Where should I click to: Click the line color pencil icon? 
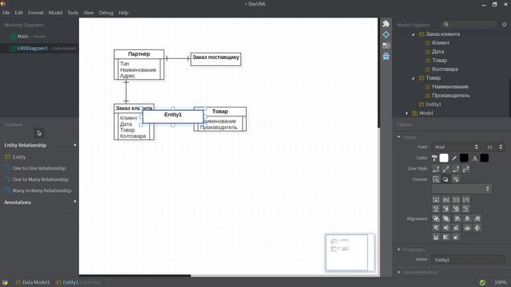click(454, 158)
